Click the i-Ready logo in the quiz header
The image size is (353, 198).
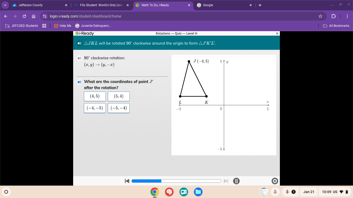85,33
